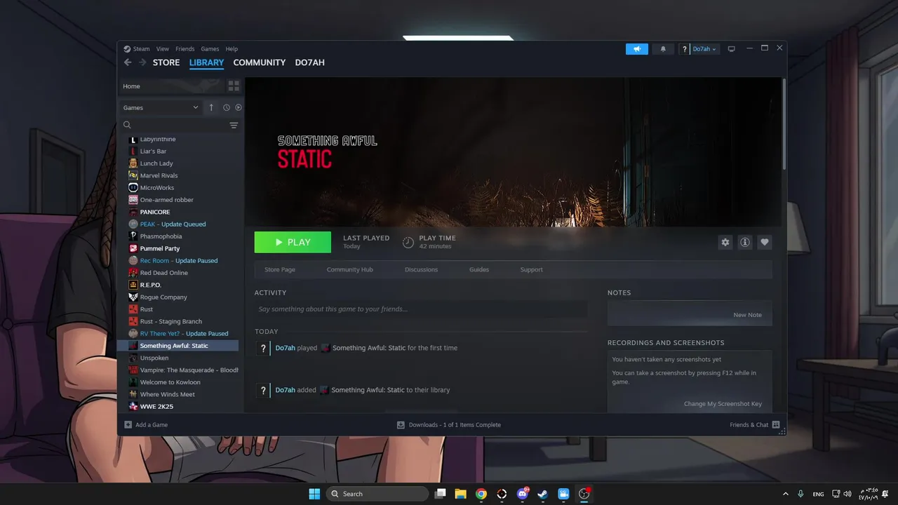This screenshot has height=505, width=898.
Task: Open the Store Page link
Action: tap(280, 269)
